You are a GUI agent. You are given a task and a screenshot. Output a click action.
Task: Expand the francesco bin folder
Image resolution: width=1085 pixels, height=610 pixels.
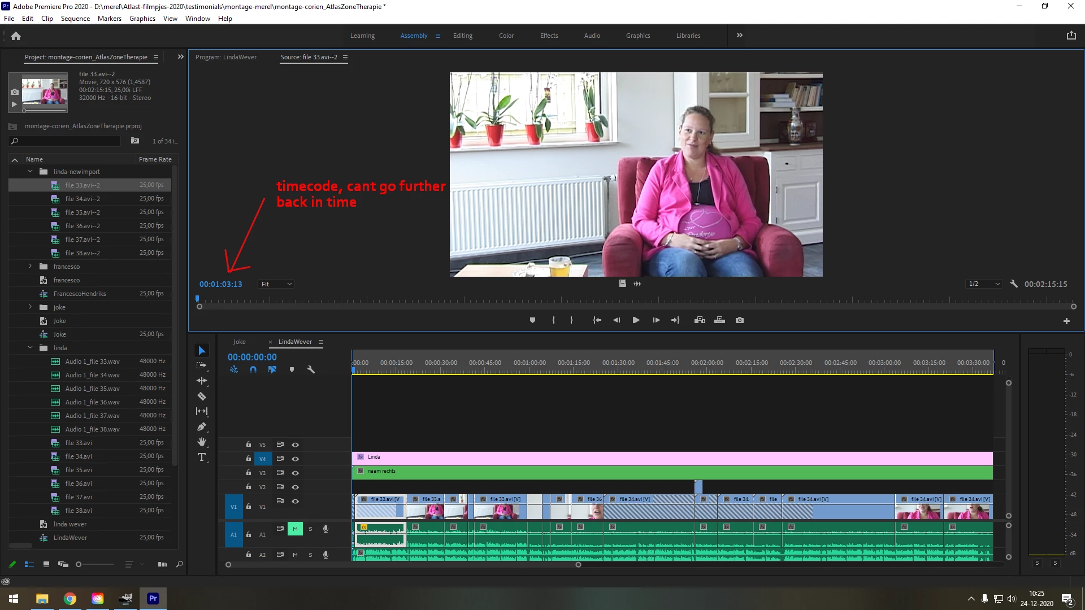click(x=31, y=266)
